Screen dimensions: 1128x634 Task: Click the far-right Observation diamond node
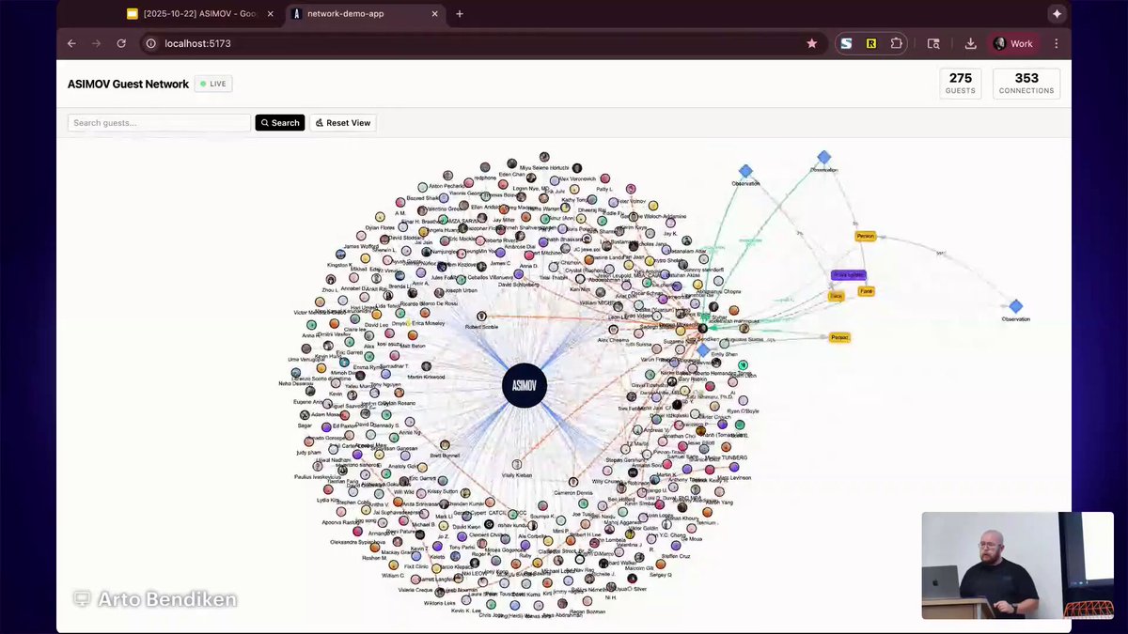click(1015, 306)
